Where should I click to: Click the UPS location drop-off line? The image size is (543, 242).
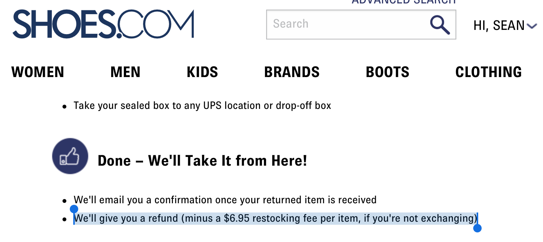point(202,105)
